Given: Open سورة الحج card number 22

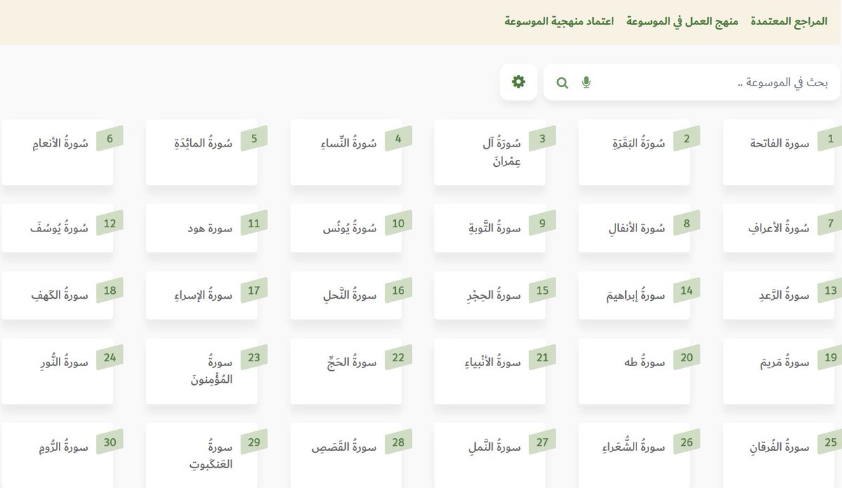Looking at the screenshot, I should point(345,370).
